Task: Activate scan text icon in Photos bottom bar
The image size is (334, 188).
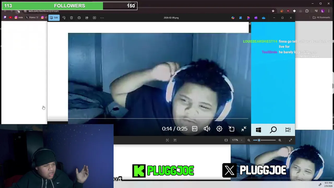Action: point(175,140)
